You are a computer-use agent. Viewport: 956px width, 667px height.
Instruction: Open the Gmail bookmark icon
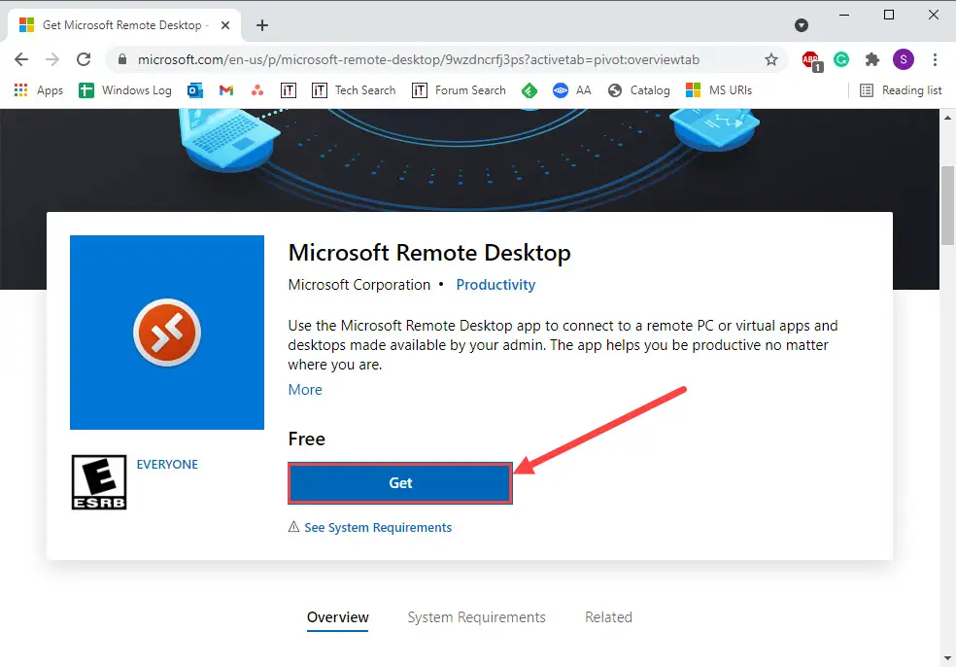226,90
